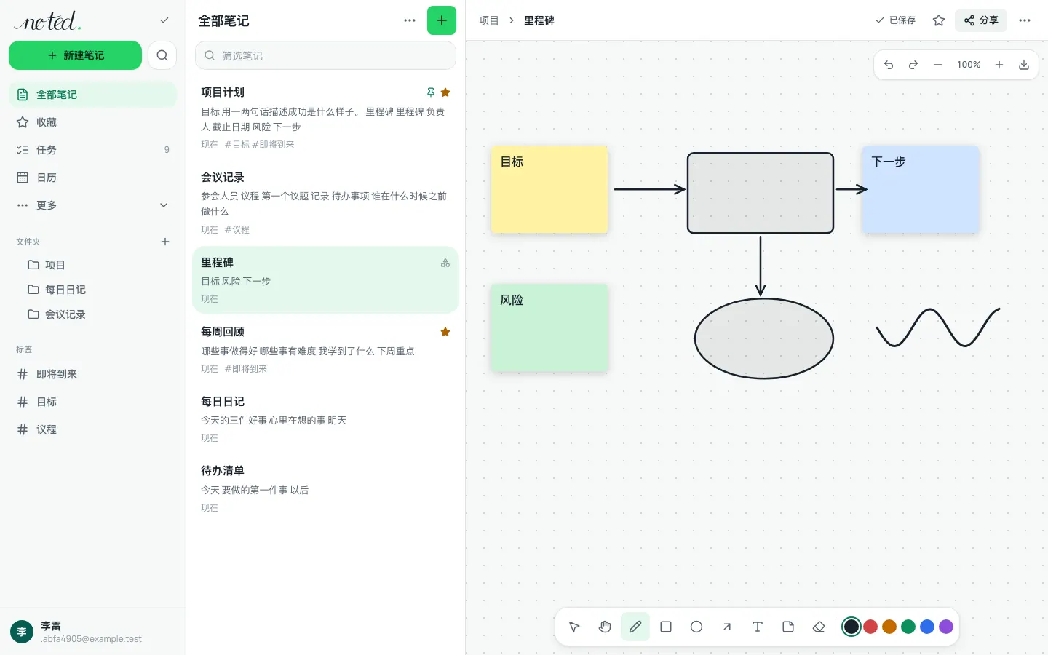This screenshot has height=655, width=1048.
Task: Select the arrow pointer tool
Action: (574, 627)
